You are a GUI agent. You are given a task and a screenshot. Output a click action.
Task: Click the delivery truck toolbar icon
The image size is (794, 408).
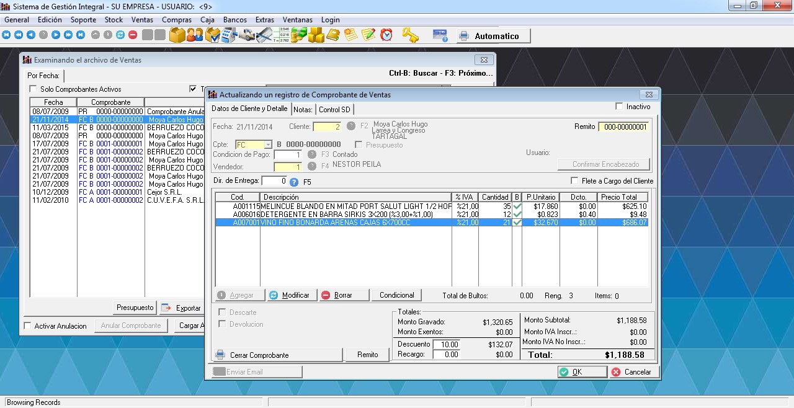(x=247, y=35)
